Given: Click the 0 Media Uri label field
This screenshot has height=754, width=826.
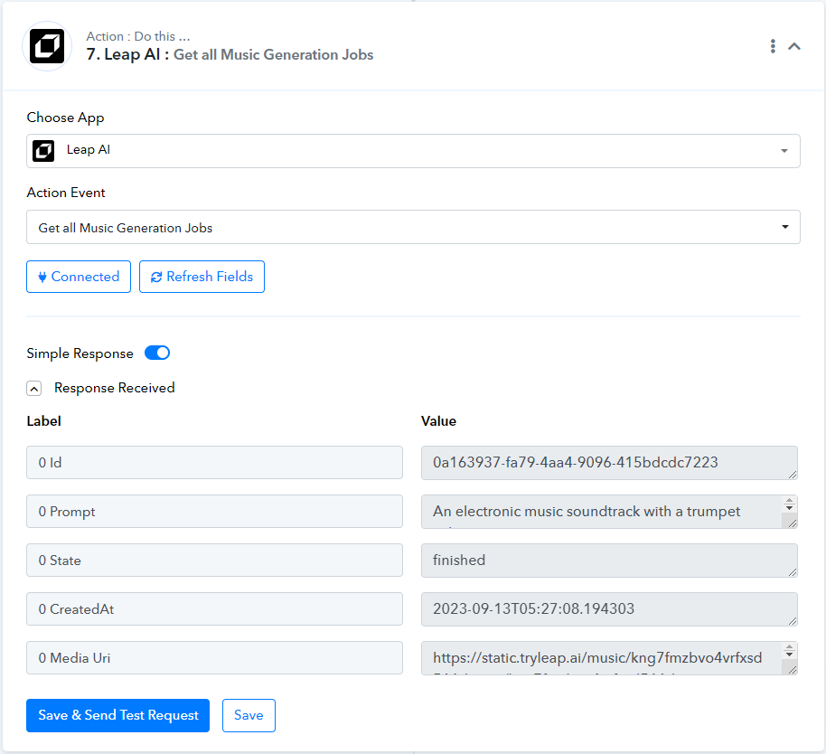Looking at the screenshot, I should (x=214, y=657).
